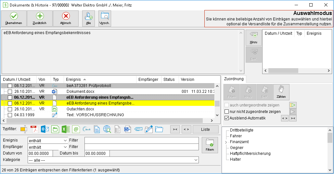
Task: Select the Zuordnung tab
Action: tap(234, 79)
